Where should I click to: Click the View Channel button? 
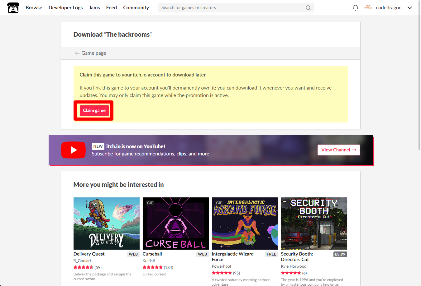pos(339,150)
